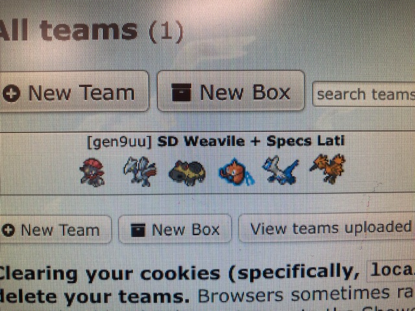Click the [gen9uu] format tag on the team

[x=119, y=143]
